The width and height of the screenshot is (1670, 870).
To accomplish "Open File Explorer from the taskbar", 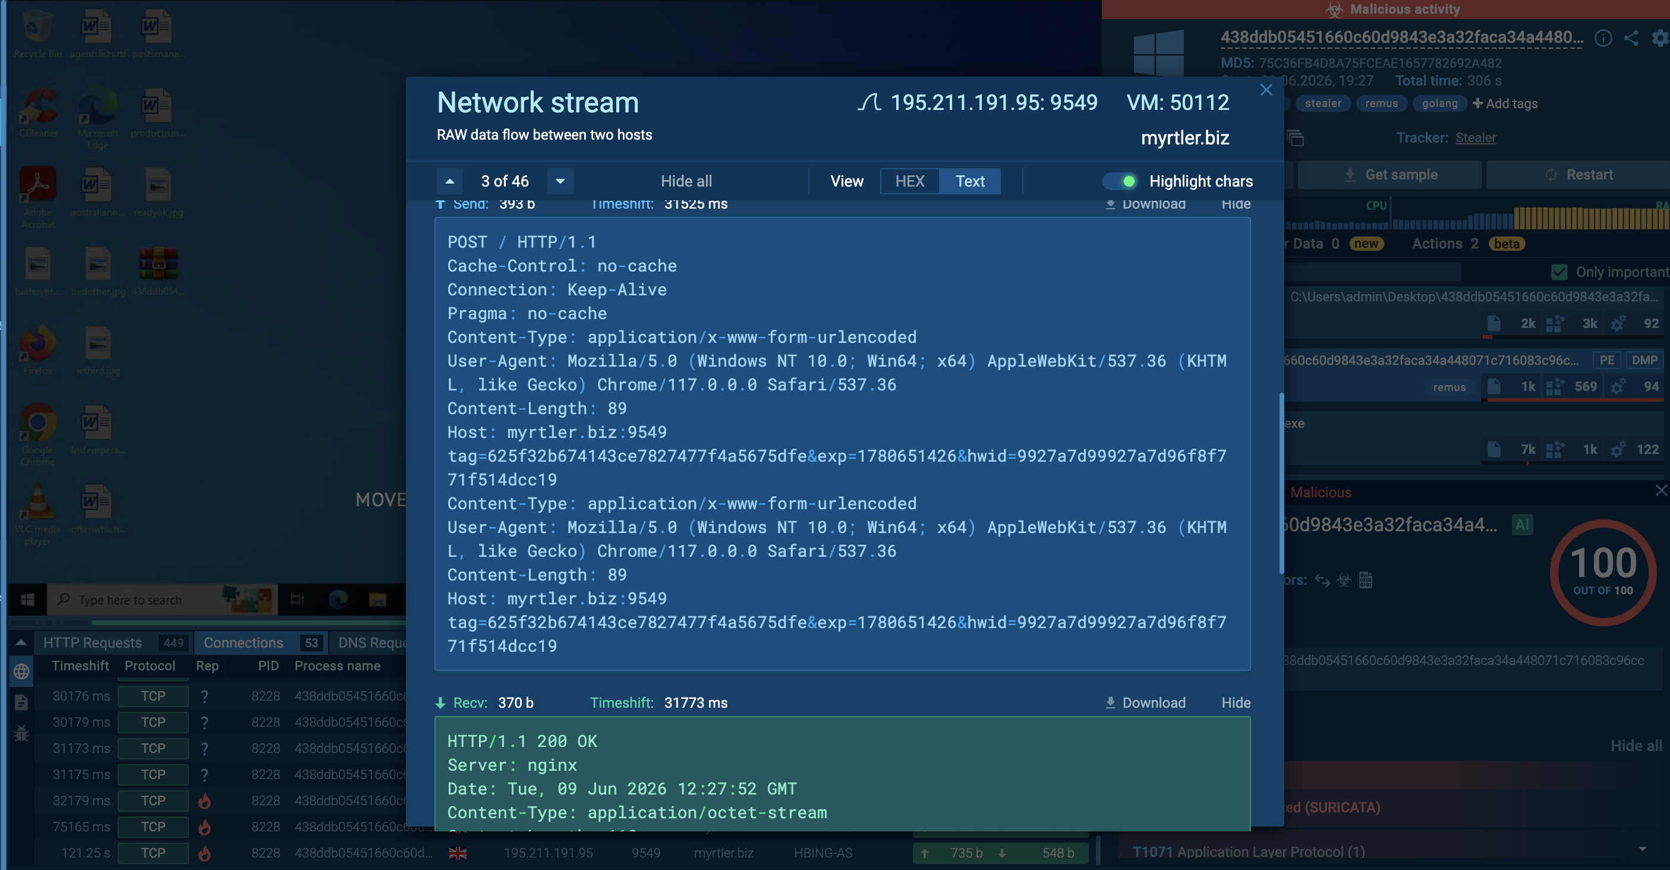I will click(377, 600).
